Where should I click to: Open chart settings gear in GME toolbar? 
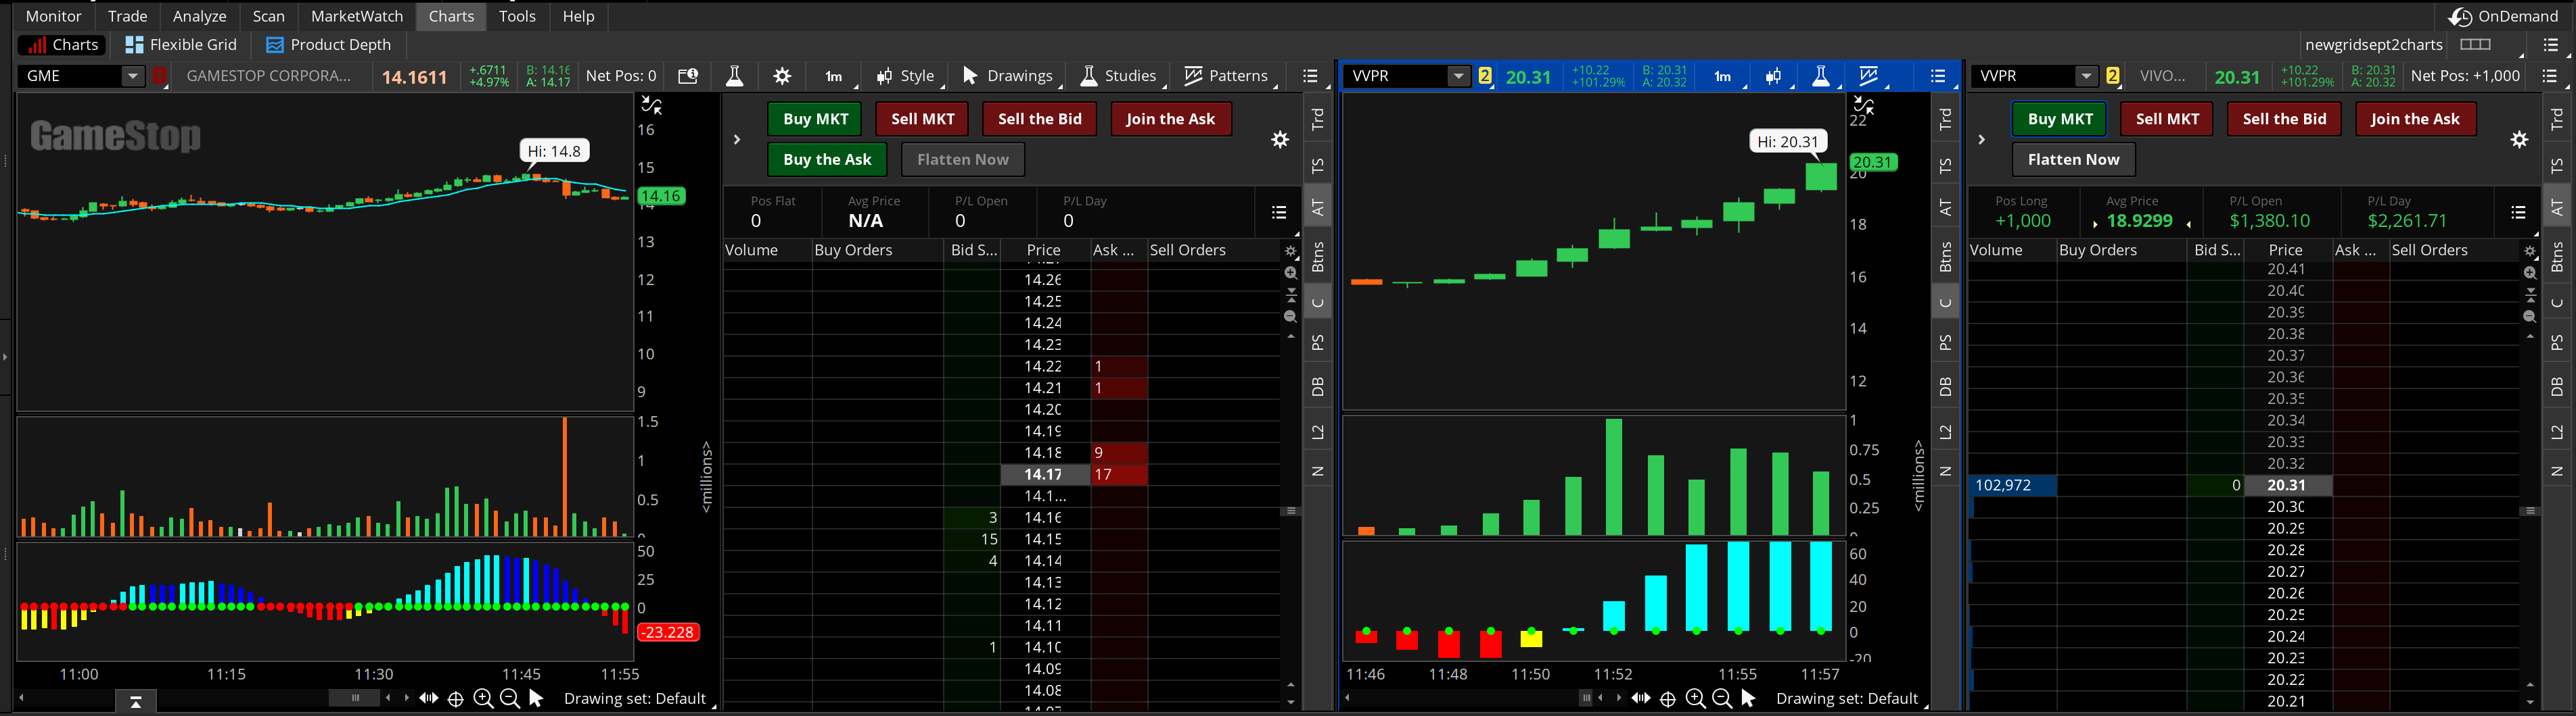tap(782, 76)
